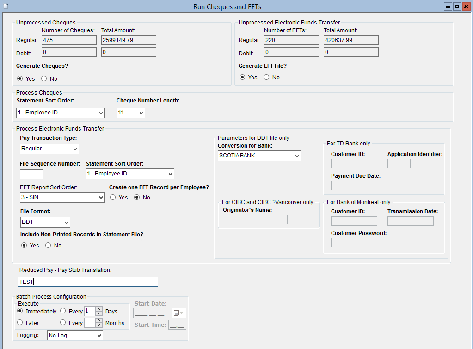Increase the Every Days spinner value
The height and width of the screenshot is (349, 473).
(x=99, y=309)
